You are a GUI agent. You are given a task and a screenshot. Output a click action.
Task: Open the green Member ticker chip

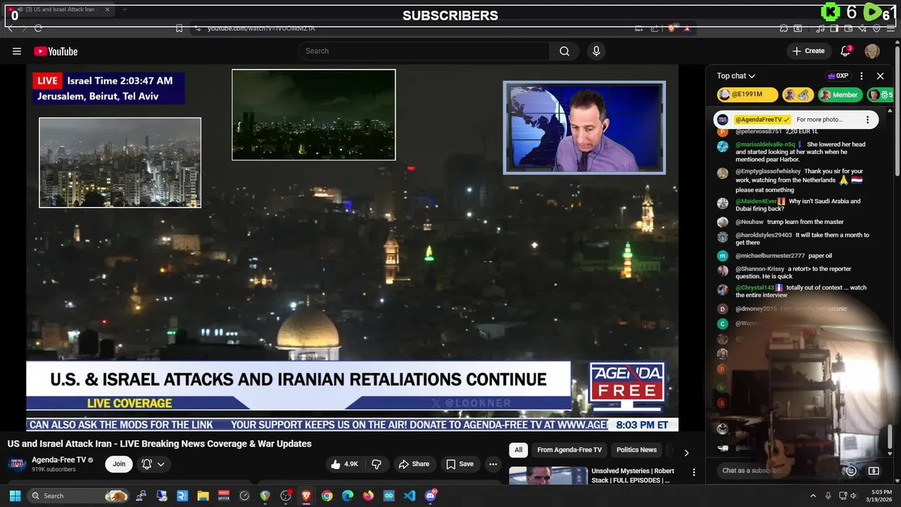[840, 95]
